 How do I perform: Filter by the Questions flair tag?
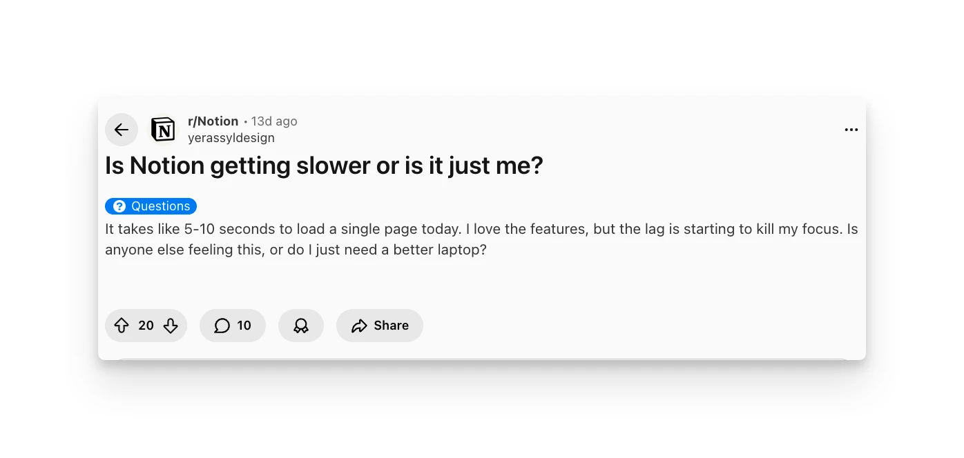point(160,206)
